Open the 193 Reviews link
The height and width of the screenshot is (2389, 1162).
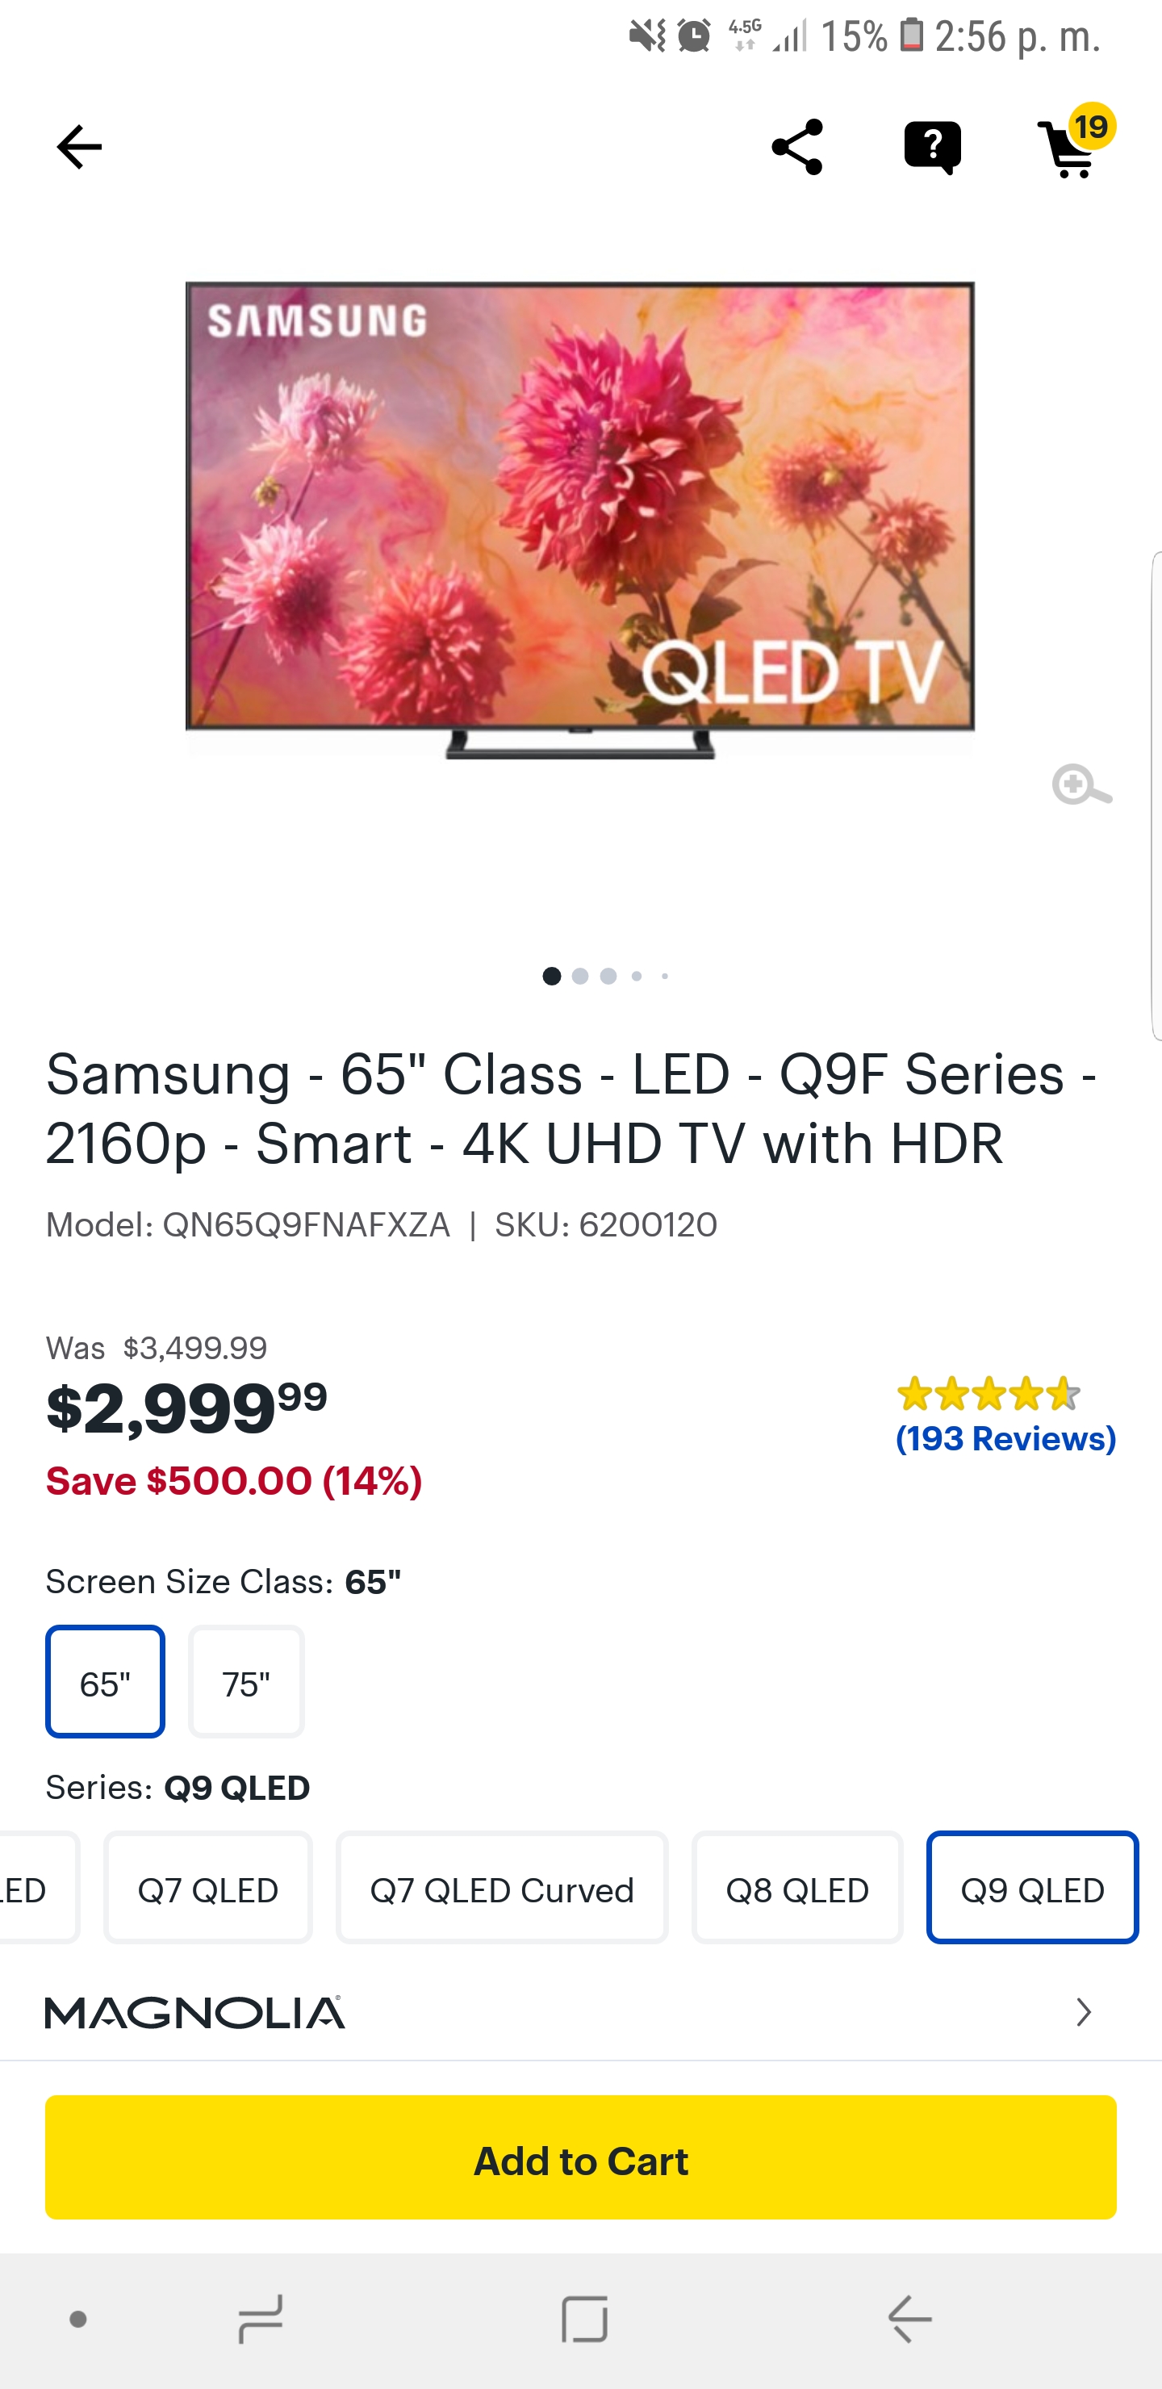click(x=1005, y=1439)
